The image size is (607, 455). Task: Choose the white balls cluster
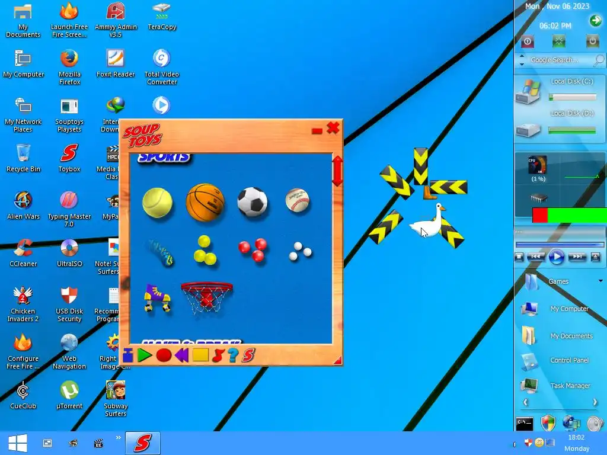tap(301, 251)
